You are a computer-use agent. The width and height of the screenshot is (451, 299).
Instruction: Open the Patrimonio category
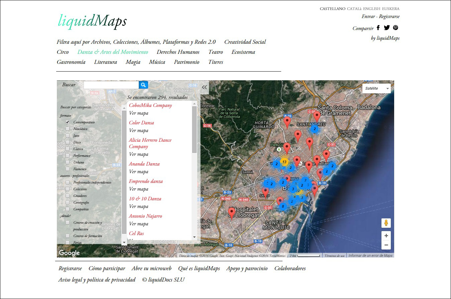[187, 62]
